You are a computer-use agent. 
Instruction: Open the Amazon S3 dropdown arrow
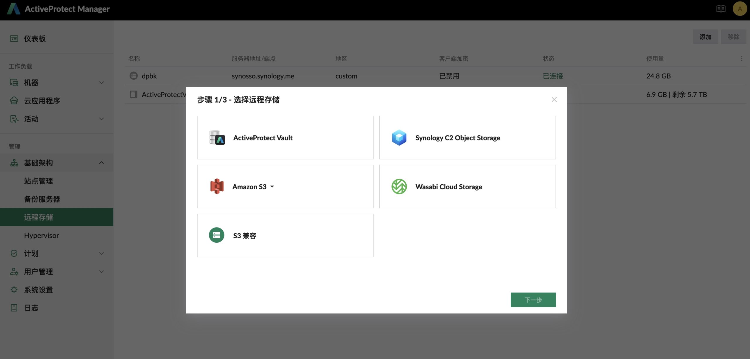pos(272,187)
